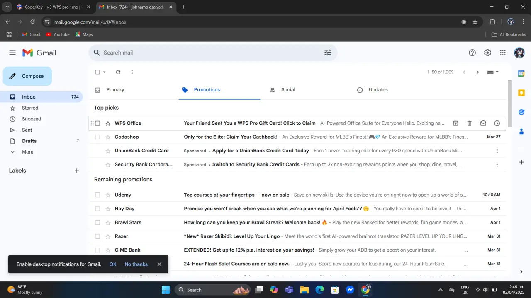Open the More options three-dot menu
The image size is (531, 298).
[132, 72]
